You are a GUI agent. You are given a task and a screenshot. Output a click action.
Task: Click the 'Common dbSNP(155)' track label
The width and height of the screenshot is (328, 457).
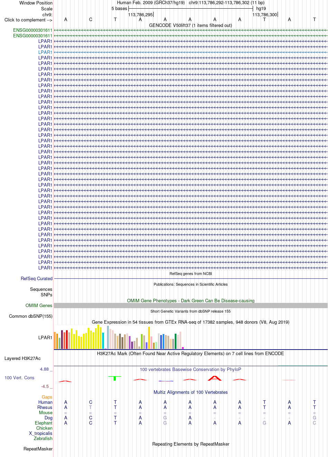tap(31, 316)
